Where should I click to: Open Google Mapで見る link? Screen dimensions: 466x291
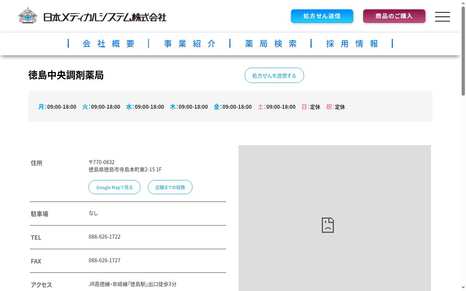(x=114, y=187)
